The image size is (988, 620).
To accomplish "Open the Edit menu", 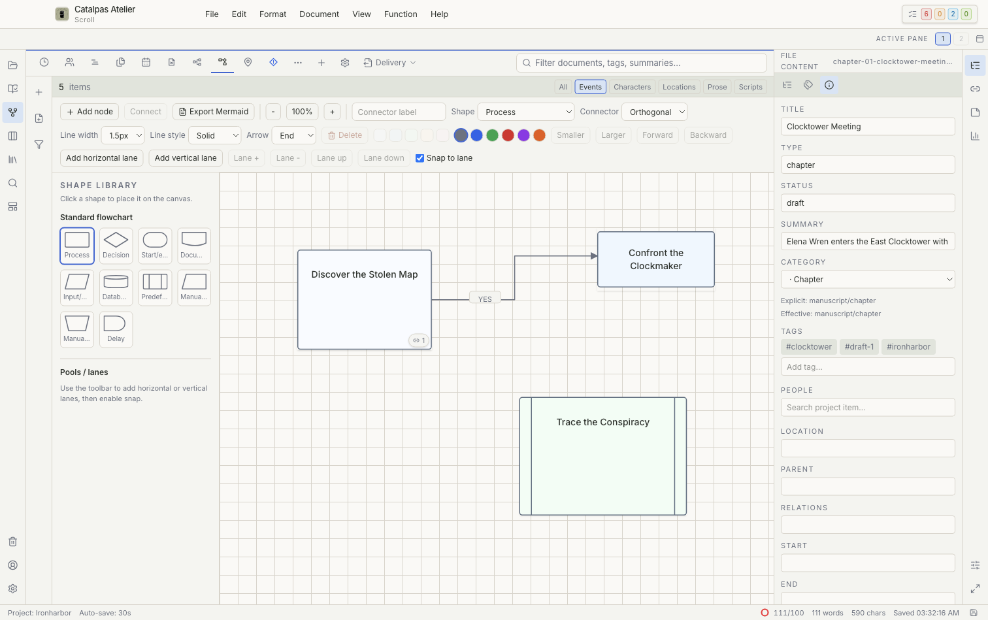I will coord(239,14).
